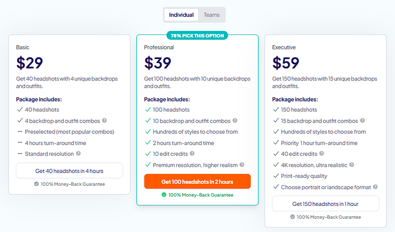Switch to the Teams pricing tab
This screenshot has height=232, width=395.
pyautogui.click(x=212, y=15)
